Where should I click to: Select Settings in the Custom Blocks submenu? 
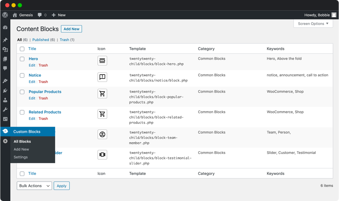[21, 157]
